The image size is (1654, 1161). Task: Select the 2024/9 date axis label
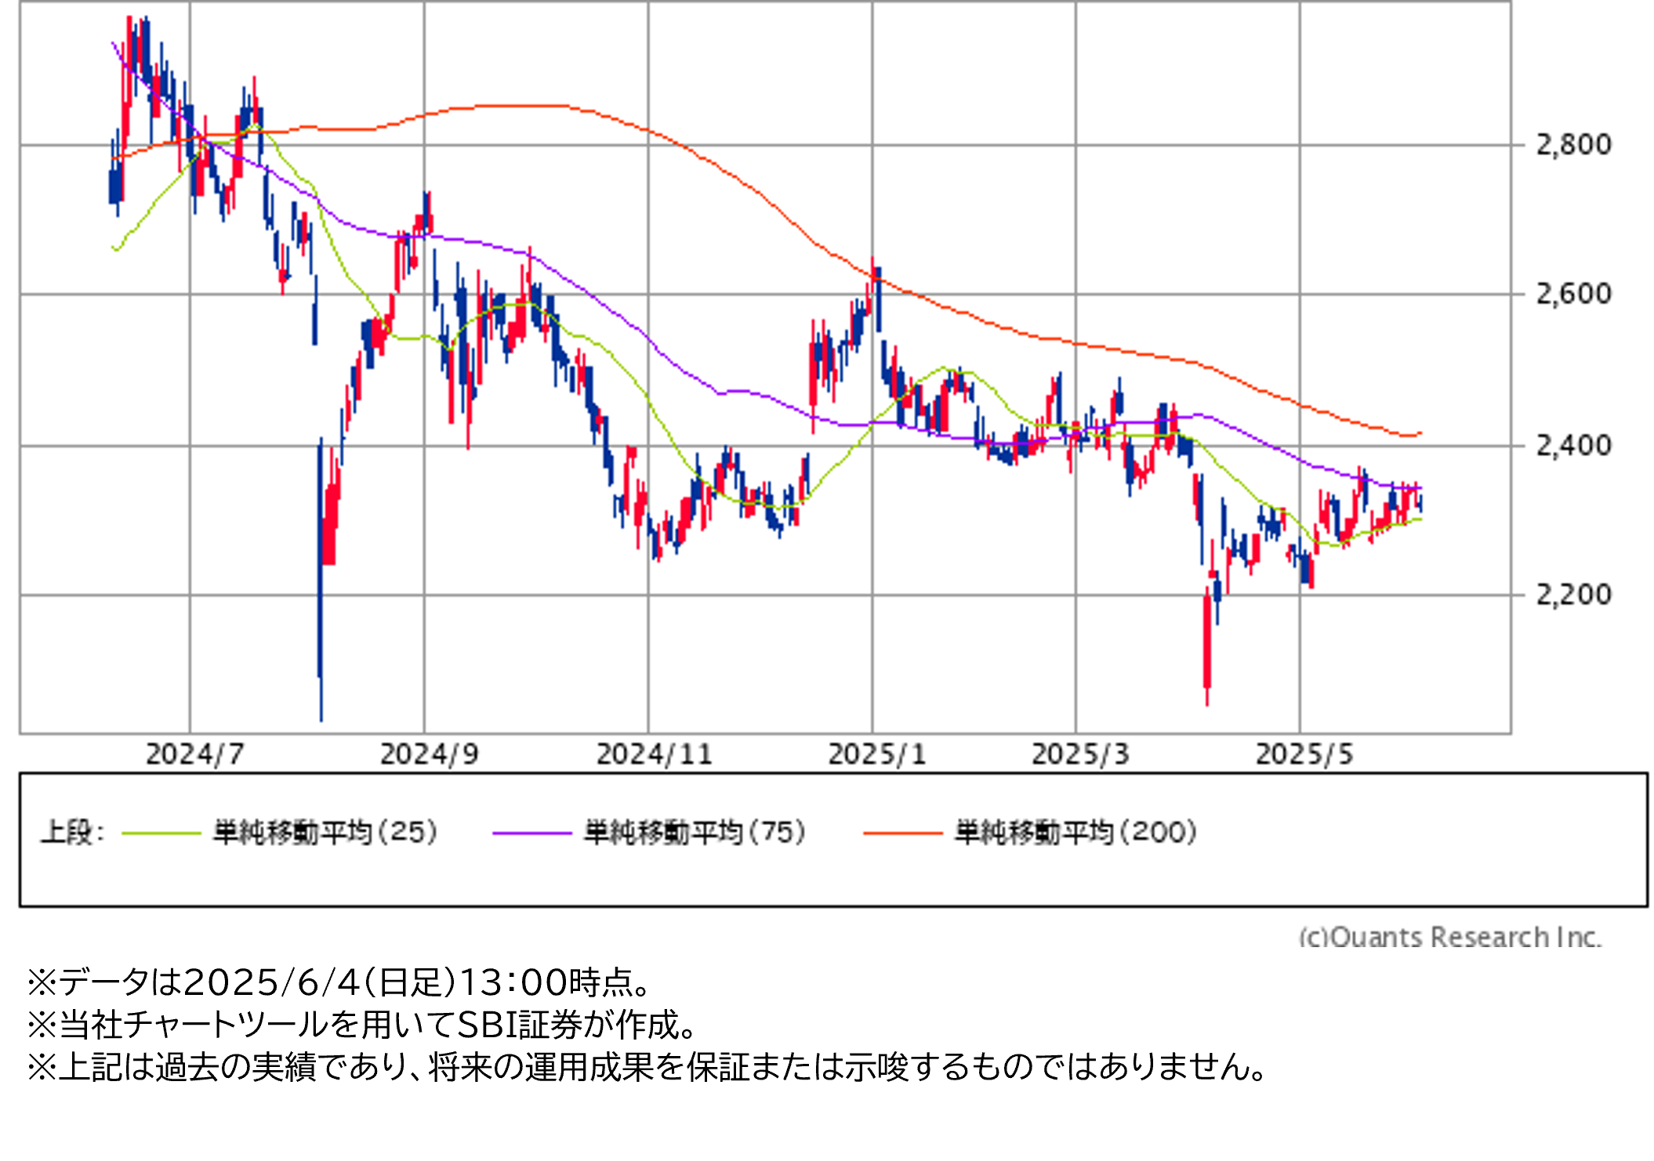[428, 754]
